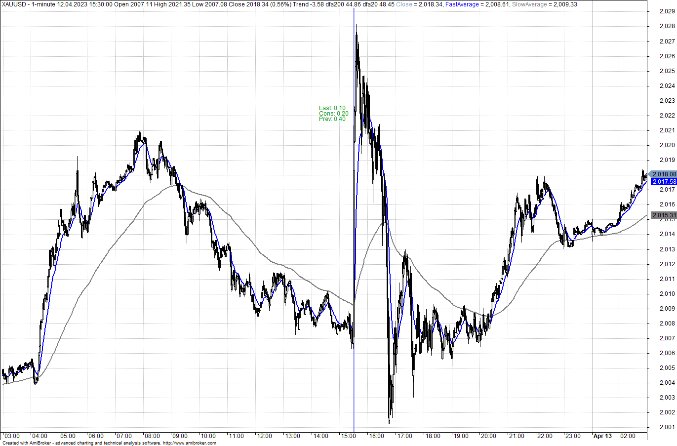Viewport: 677px width, 446px height.
Task: Click the green 'Cons: 0.20' annotation
Action: (x=334, y=114)
